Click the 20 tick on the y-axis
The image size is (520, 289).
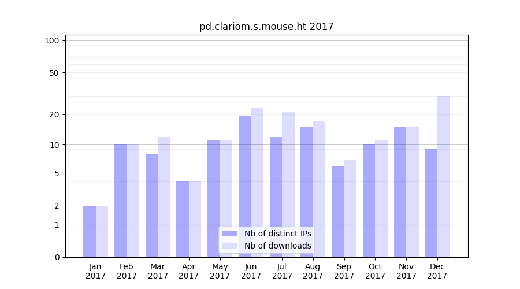pyautogui.click(x=54, y=114)
